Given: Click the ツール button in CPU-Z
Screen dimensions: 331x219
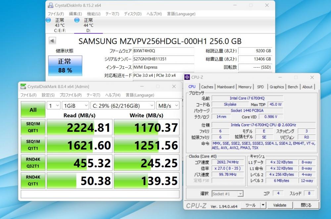Looking at the screenshot, I should [x=250, y=205].
